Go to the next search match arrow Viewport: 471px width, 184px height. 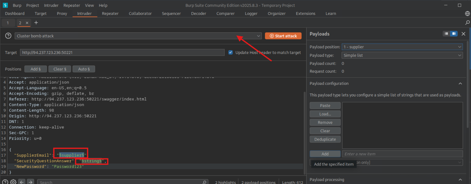(30, 182)
